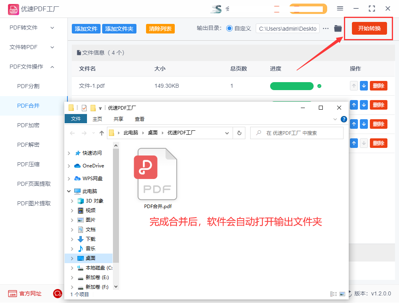Go forward in Explorer
This screenshot has height=303, width=399.
[x=84, y=133]
